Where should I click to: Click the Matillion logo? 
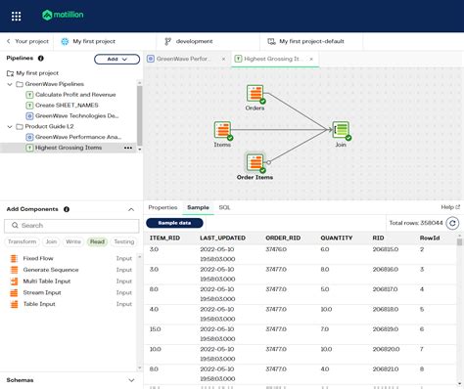63,15
